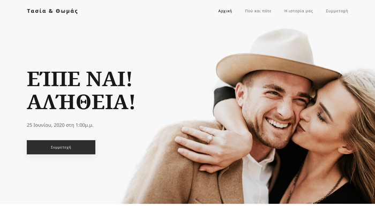The height and width of the screenshot is (214, 375).
Task: Click the man's beige hat in photo
Action: pos(277,57)
